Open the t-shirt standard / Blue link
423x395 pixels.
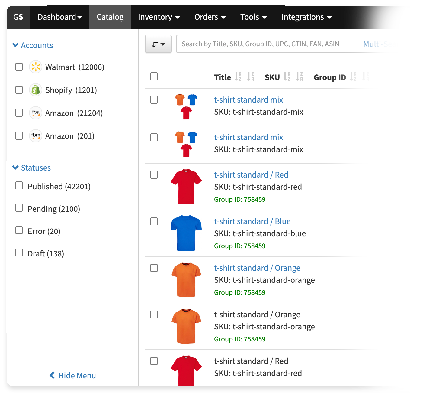[252, 221]
